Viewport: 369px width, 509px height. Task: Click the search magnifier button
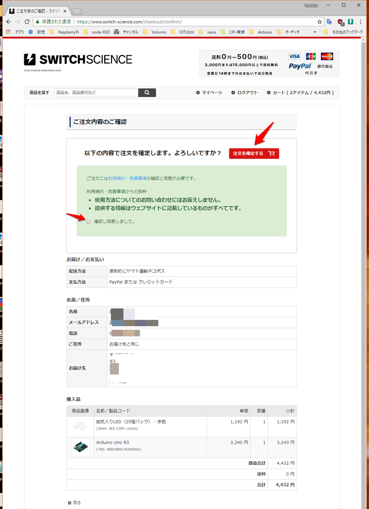coord(147,93)
